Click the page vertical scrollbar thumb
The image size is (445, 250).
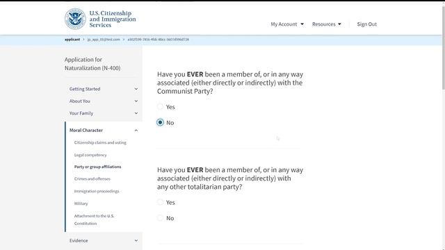point(443,48)
